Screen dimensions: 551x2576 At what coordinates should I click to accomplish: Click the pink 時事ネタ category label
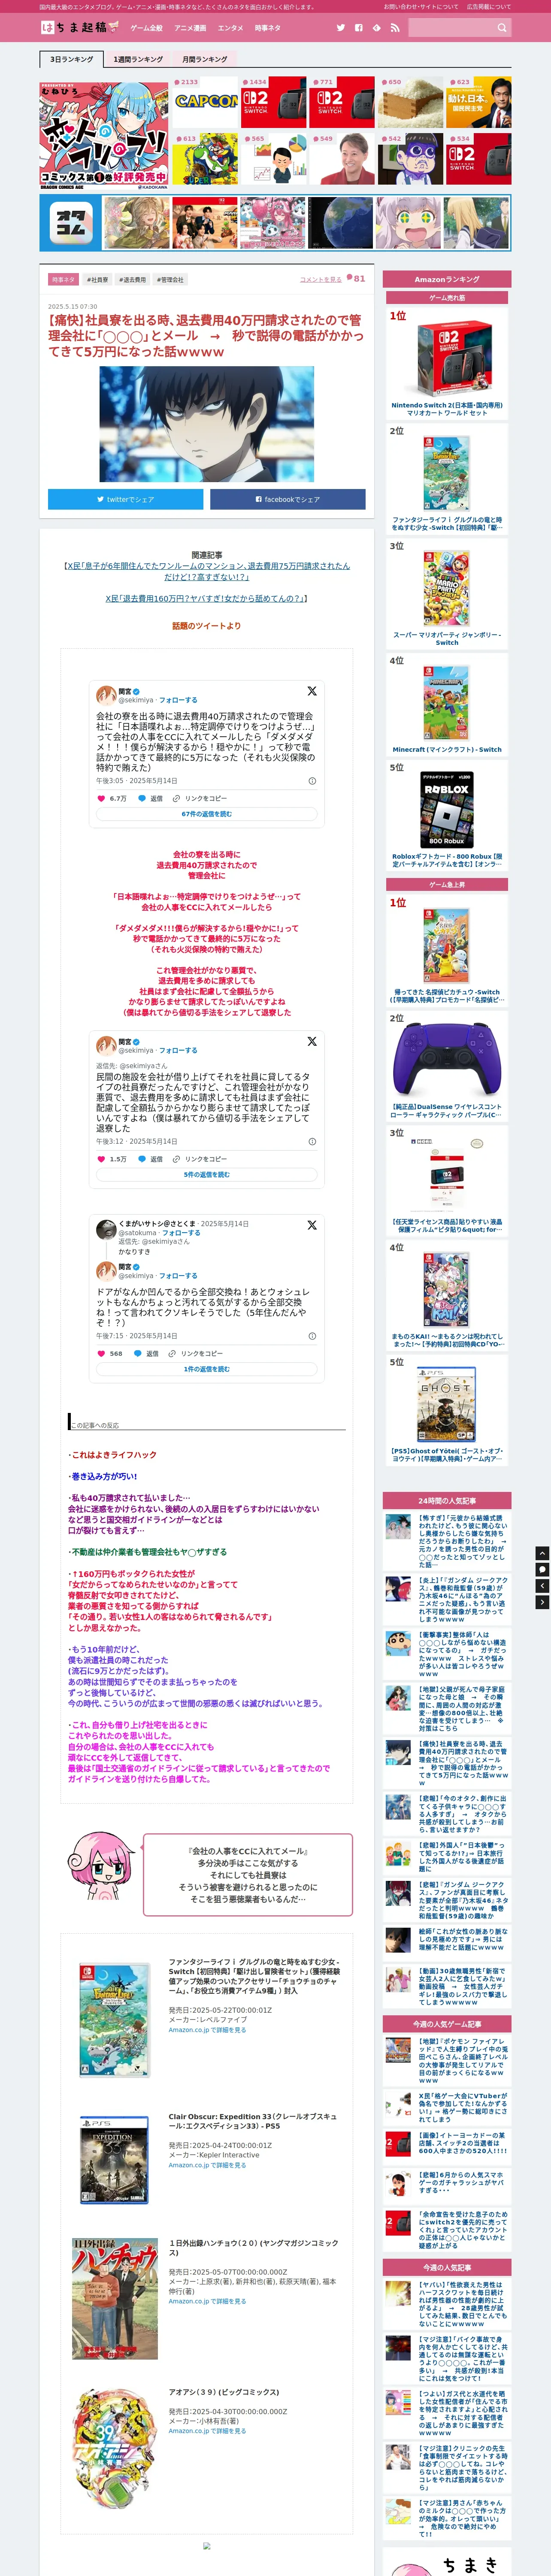coord(63,280)
